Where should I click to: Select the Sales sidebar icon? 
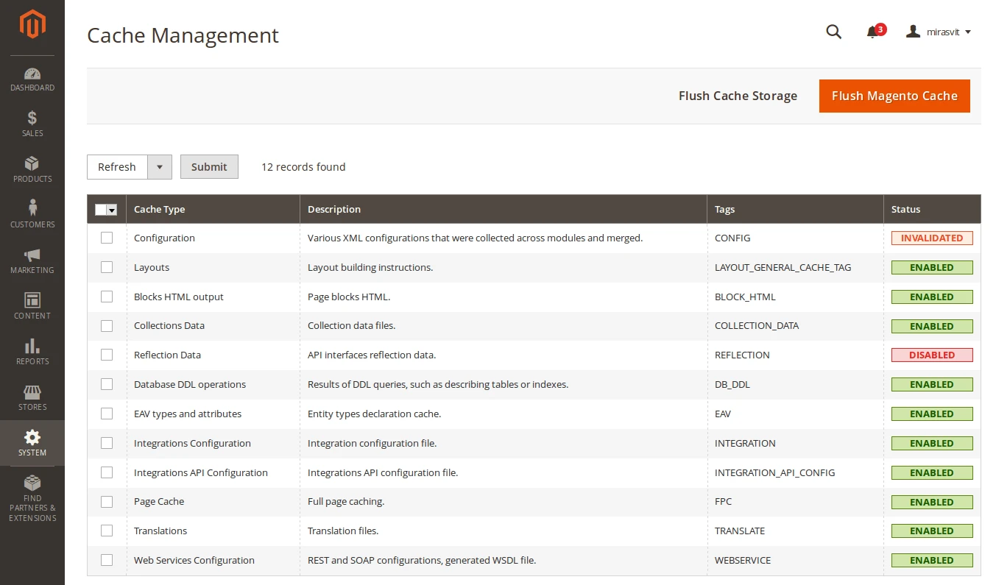(32, 123)
